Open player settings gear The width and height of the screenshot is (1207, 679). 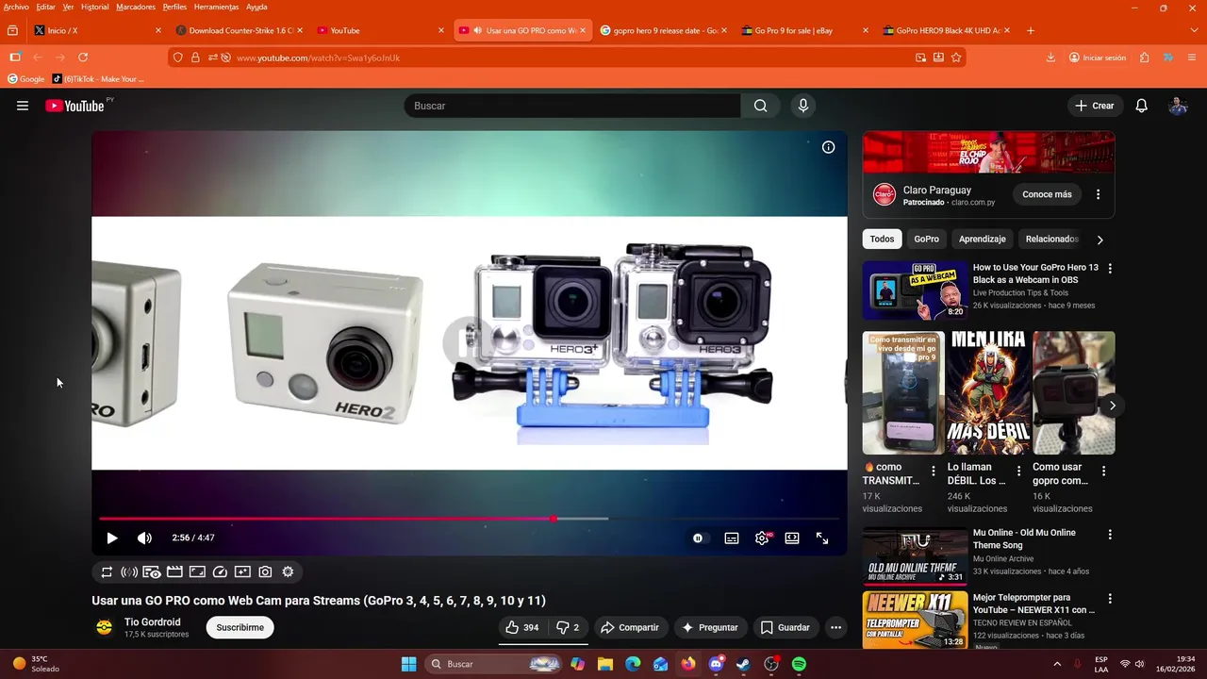pos(762,538)
